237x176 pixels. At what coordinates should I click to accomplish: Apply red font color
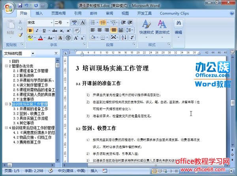(x=41, y=38)
